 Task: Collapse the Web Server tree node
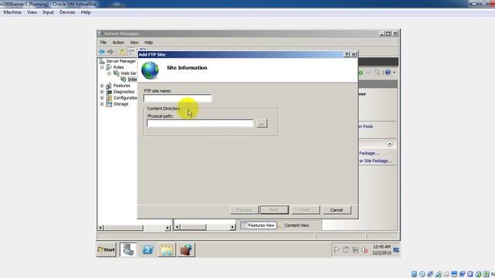point(109,73)
